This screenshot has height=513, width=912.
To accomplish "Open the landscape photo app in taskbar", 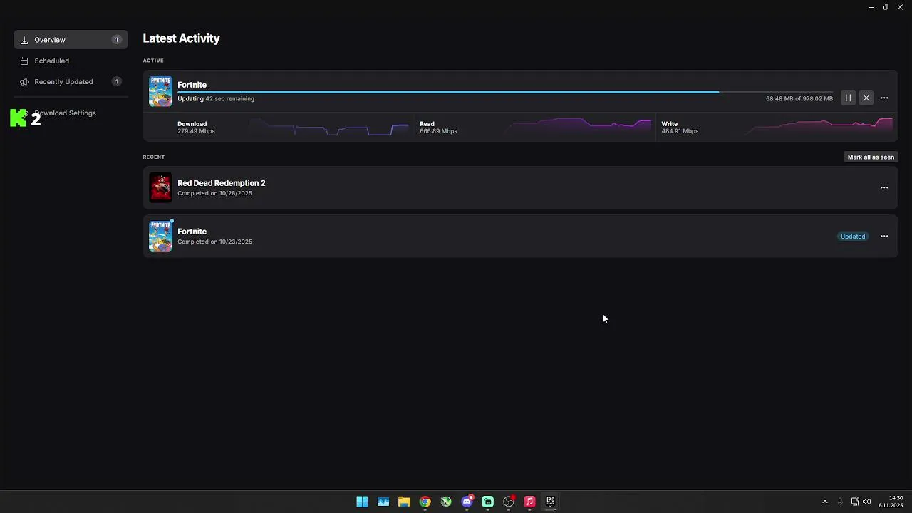I will tap(383, 502).
